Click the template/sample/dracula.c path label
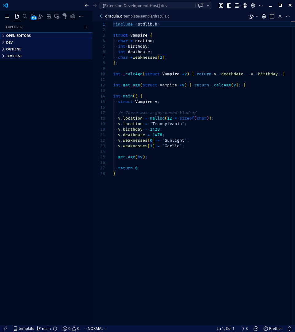 (x=147, y=16)
